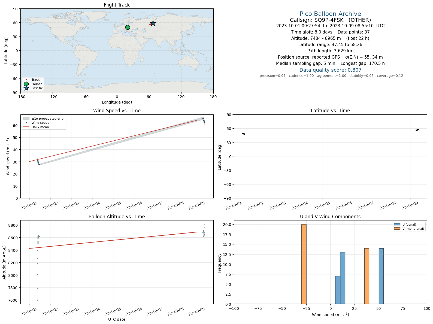The width and height of the screenshot is (433, 324).
Task: Click the Position source: reported GPS line
Action: 330,57
